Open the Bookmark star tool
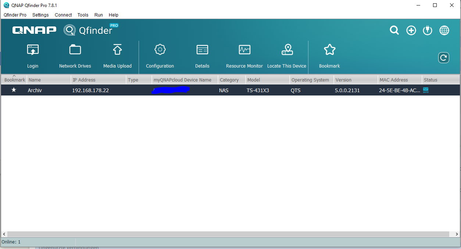This screenshot has width=461, height=249. point(329,56)
